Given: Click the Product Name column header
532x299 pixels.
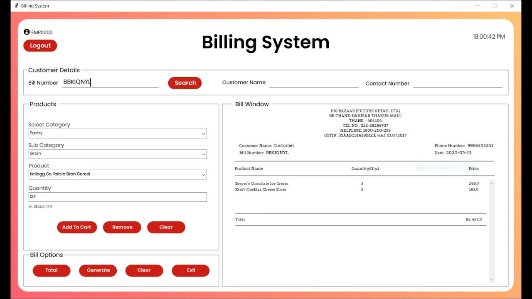Looking at the screenshot, I should (249, 169).
